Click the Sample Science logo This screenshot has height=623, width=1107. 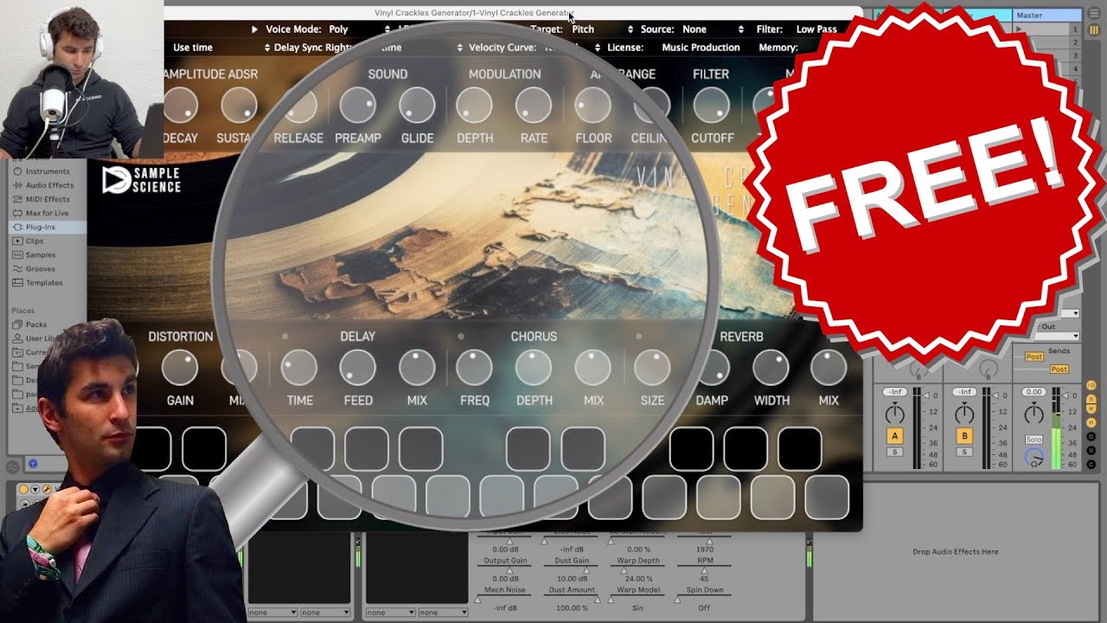pyautogui.click(x=141, y=179)
